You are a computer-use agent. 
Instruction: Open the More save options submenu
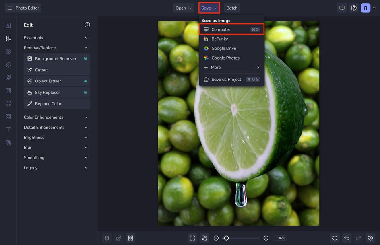232,67
